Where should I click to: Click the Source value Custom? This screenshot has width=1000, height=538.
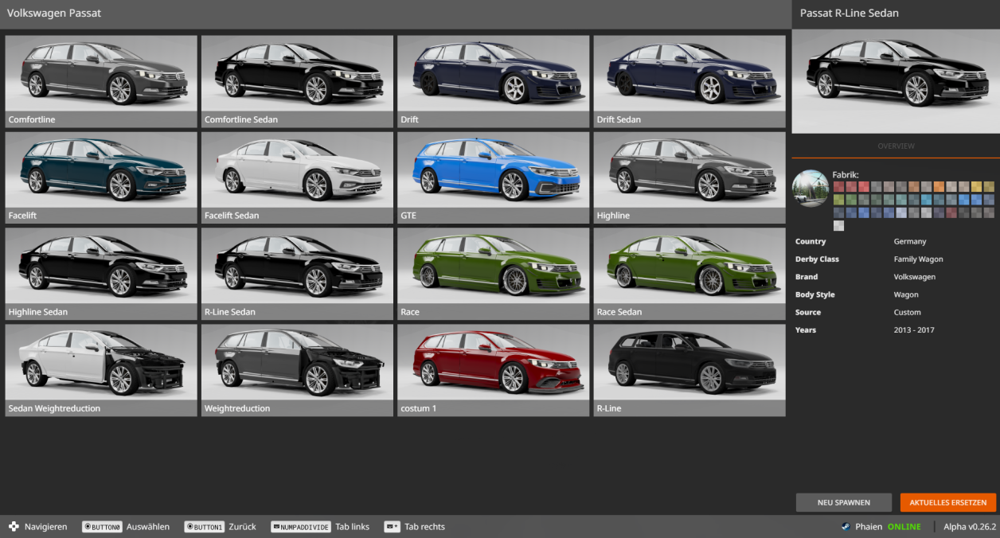click(908, 312)
